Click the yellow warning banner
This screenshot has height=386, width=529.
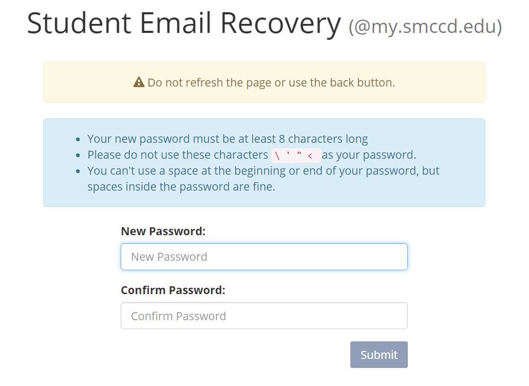(x=264, y=82)
